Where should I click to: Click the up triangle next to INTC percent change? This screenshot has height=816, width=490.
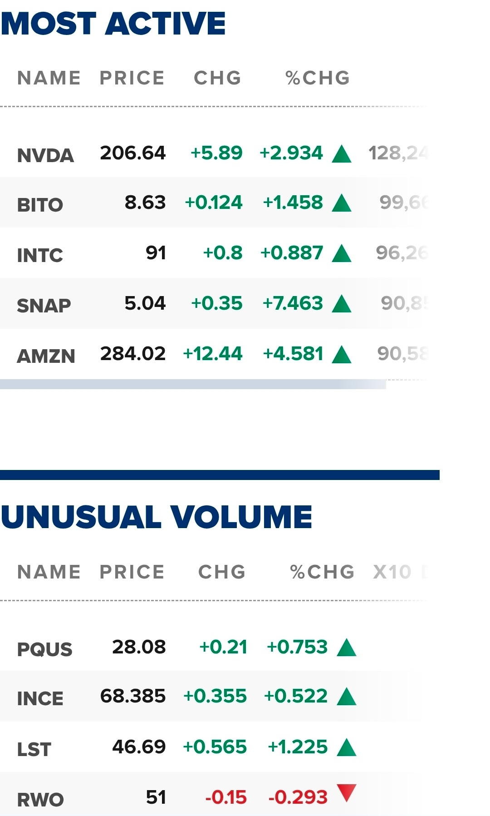(x=342, y=253)
